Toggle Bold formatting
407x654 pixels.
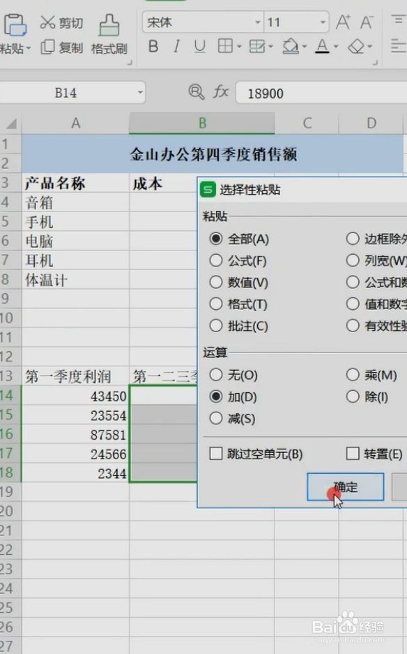pos(153,46)
